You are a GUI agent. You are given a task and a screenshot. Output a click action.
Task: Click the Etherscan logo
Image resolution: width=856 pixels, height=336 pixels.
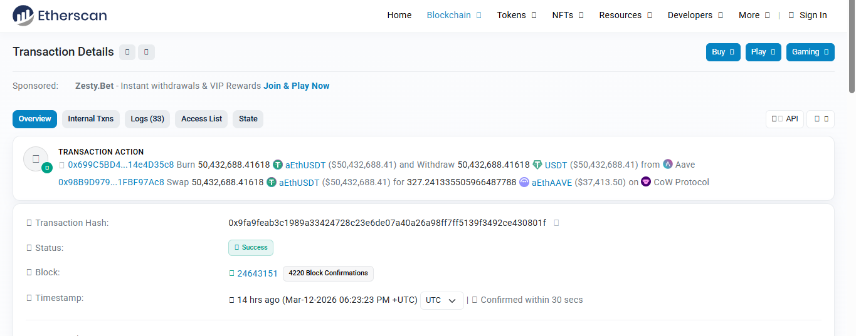[x=60, y=15]
